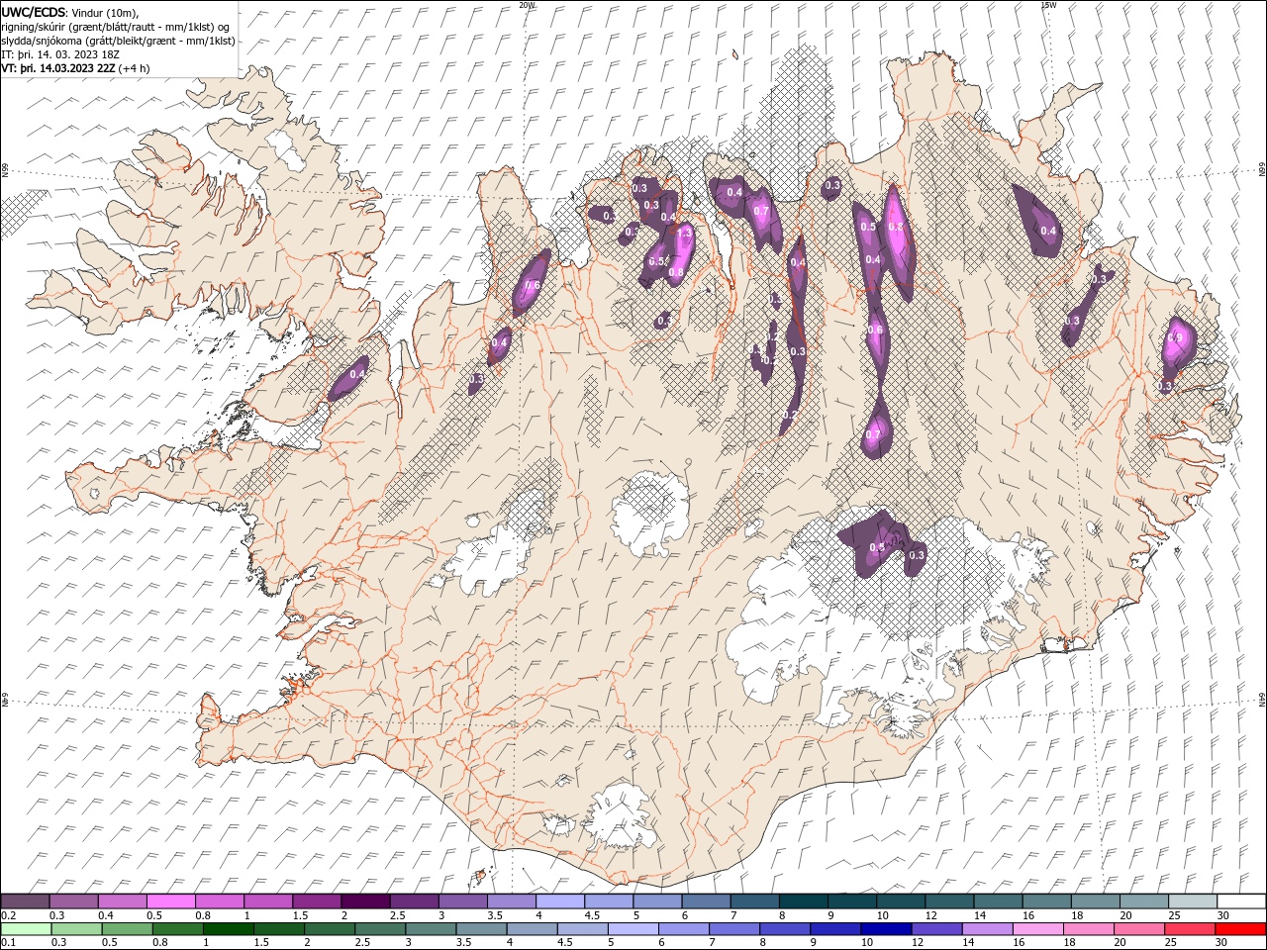The height and width of the screenshot is (950, 1267).
Task: Select the 'IT: þri. 14. 03. 2023 18Z' line
Action: click(61, 54)
